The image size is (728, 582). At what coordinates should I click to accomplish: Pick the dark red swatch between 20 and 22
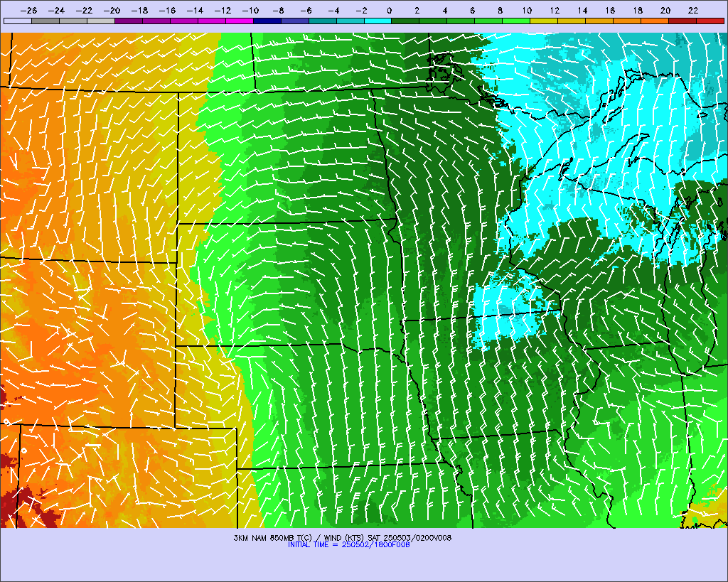[682, 21]
